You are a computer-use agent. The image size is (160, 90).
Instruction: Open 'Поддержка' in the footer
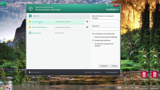pos(97,72)
